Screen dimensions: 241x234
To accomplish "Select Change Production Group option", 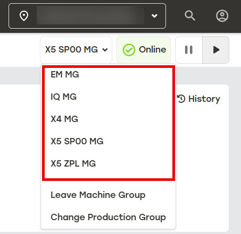I will click(108, 217).
